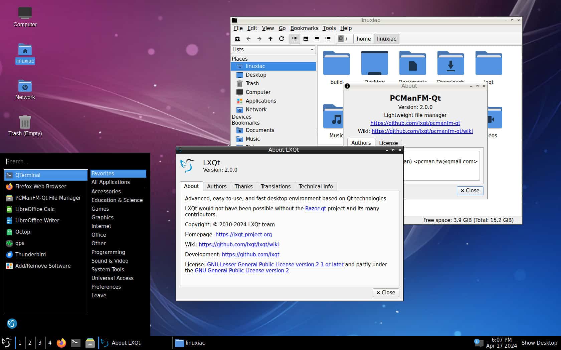Open the LXQt main menu bird icon
561x350 pixels.
(x=6, y=343)
